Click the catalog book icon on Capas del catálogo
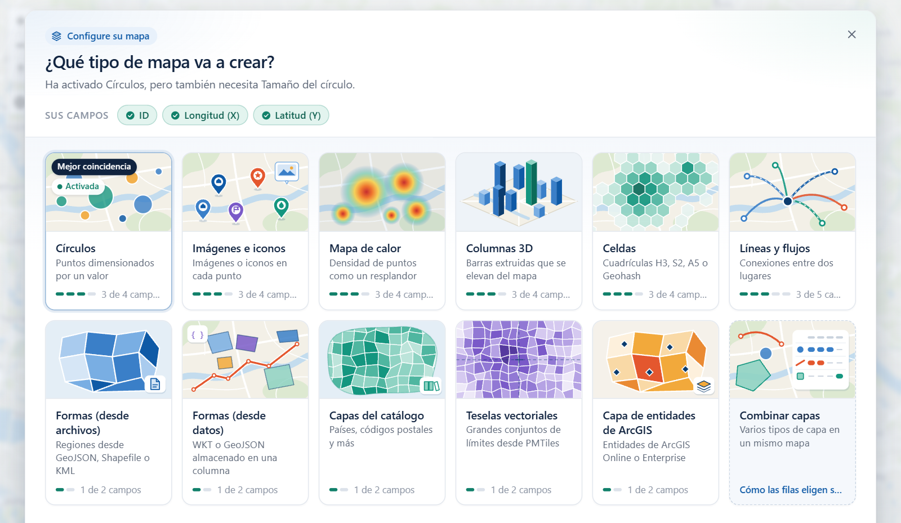The image size is (901, 523). [431, 386]
